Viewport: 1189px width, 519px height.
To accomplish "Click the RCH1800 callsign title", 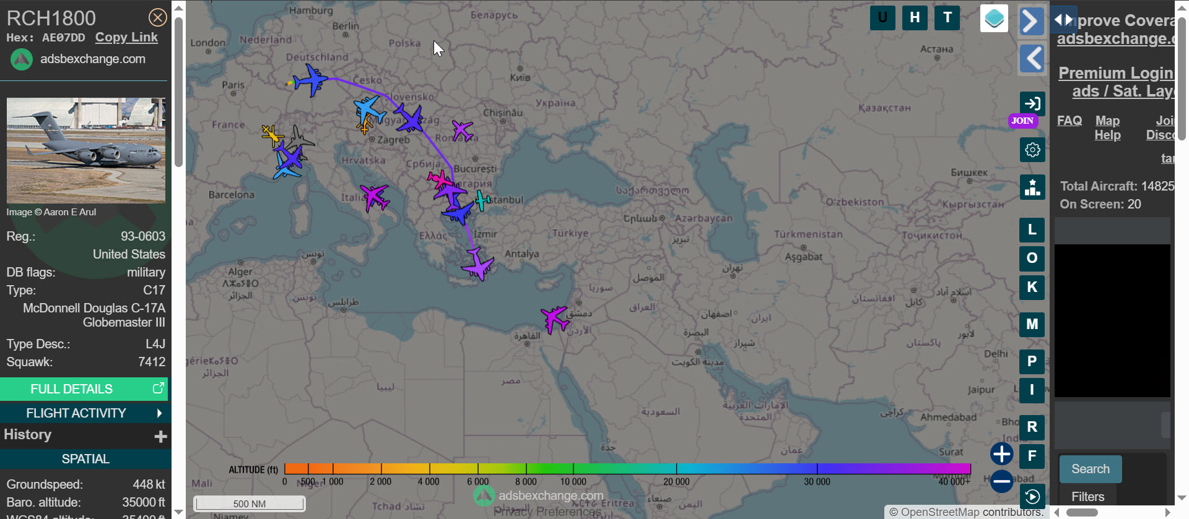I will [51, 18].
